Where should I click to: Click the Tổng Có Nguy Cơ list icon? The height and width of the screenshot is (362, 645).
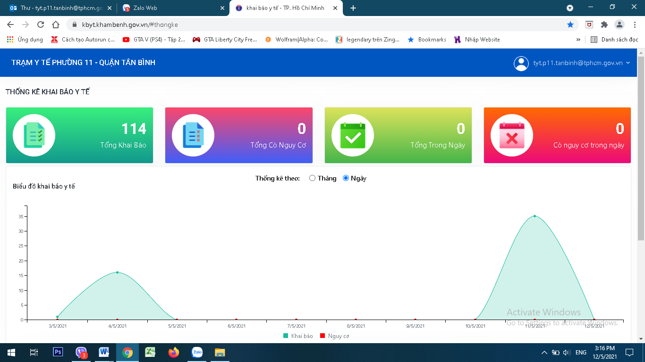[193, 136]
